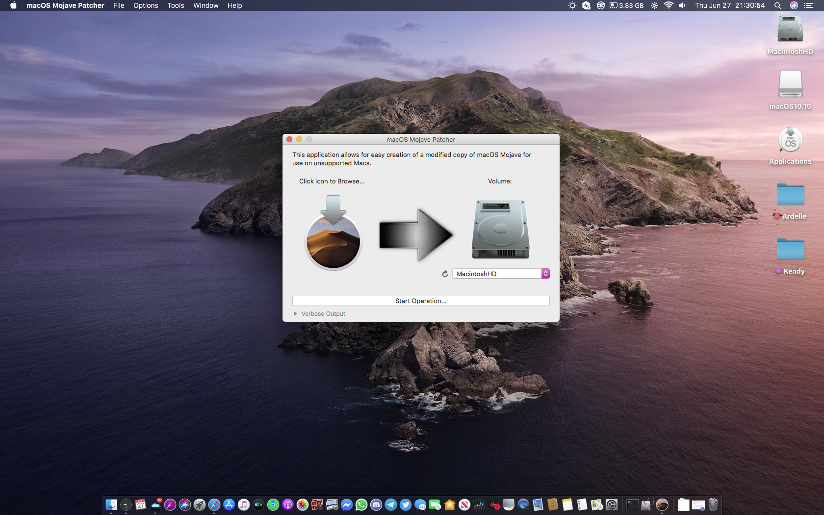The width and height of the screenshot is (824, 515).
Task: Open Podcasts from the dock
Action: coord(288,504)
